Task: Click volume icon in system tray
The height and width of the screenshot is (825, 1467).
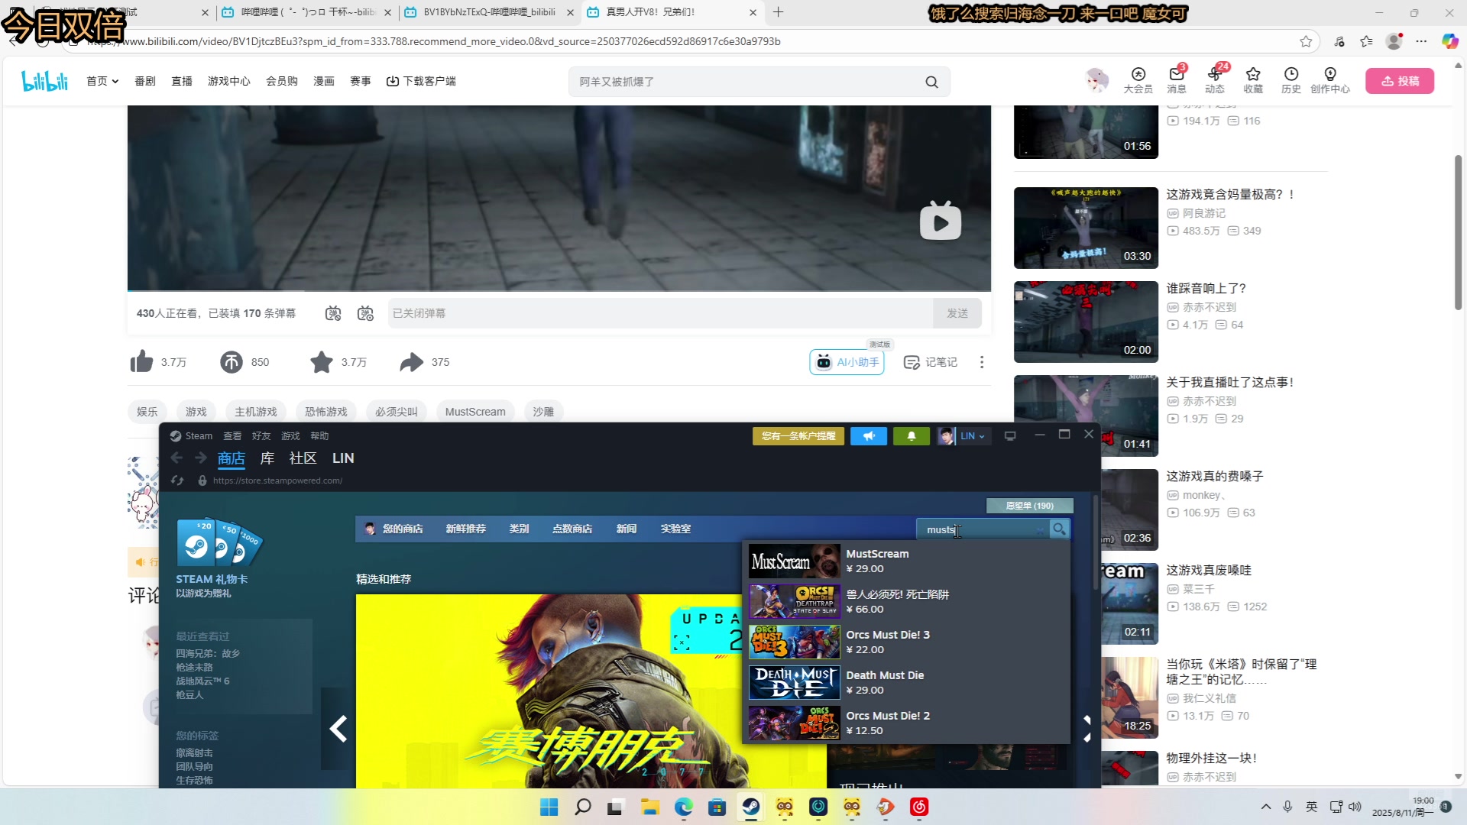Action: tap(1355, 807)
